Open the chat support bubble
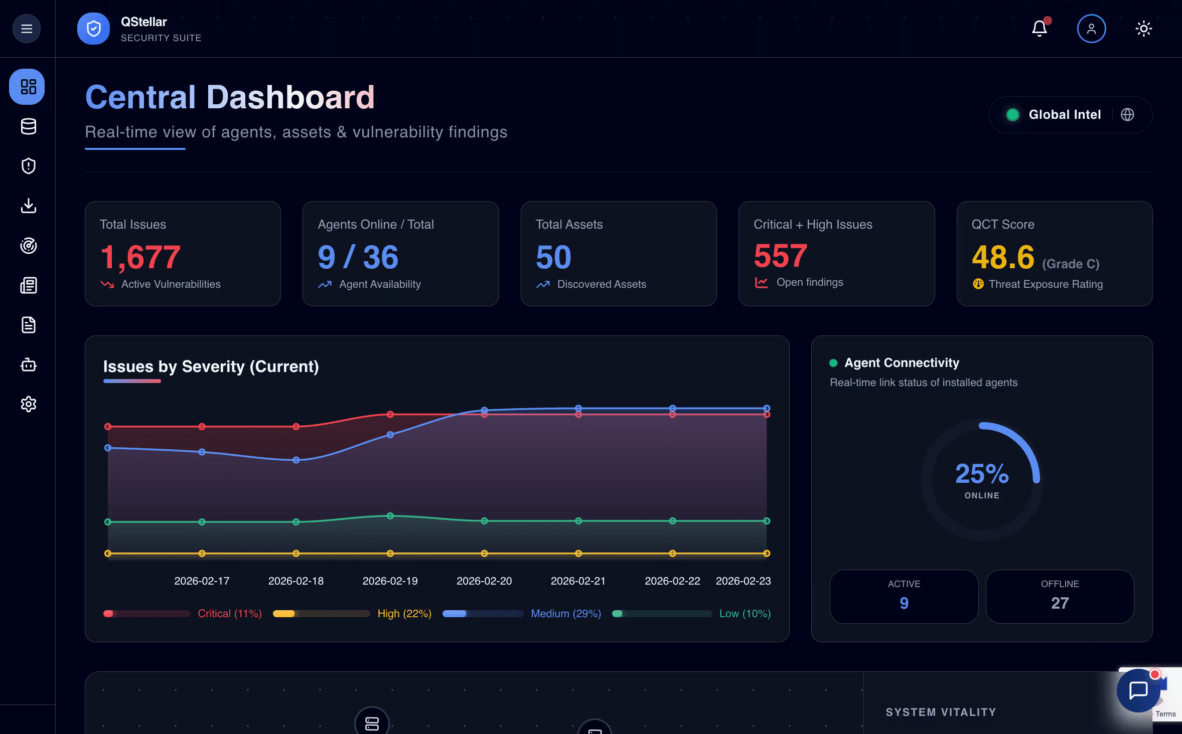This screenshot has height=734, width=1182. pos(1138,690)
